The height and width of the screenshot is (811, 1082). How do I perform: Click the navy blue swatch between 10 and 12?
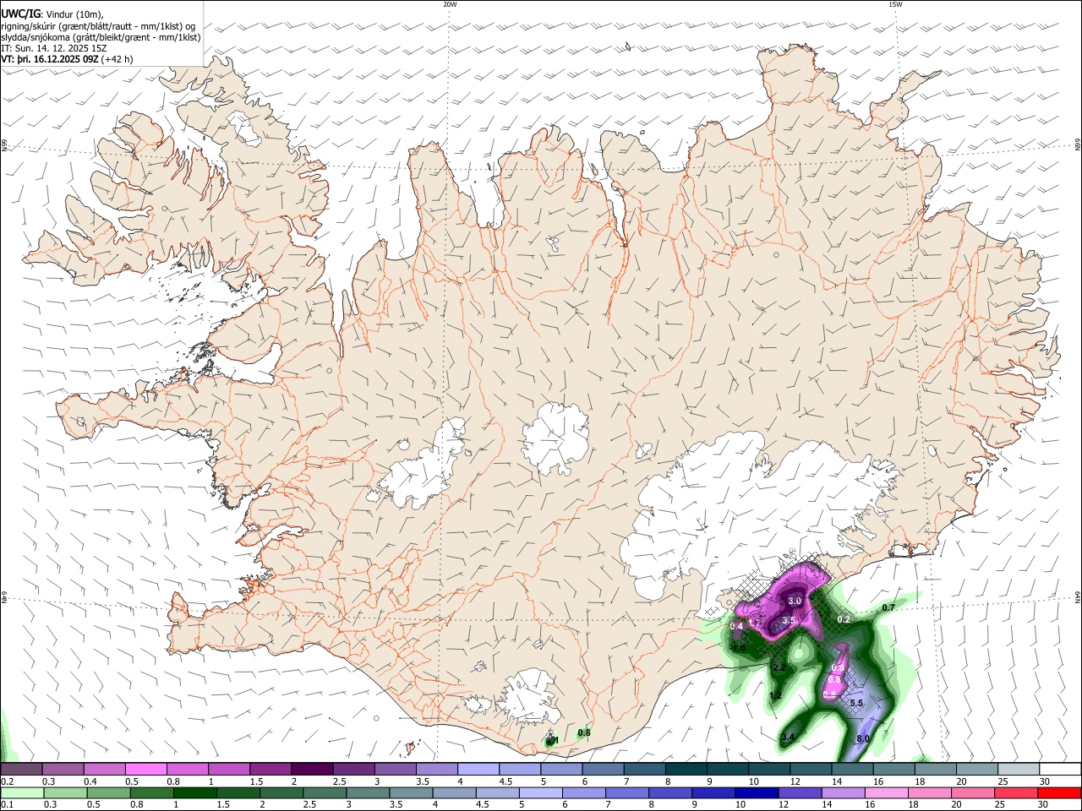pyautogui.click(x=755, y=793)
